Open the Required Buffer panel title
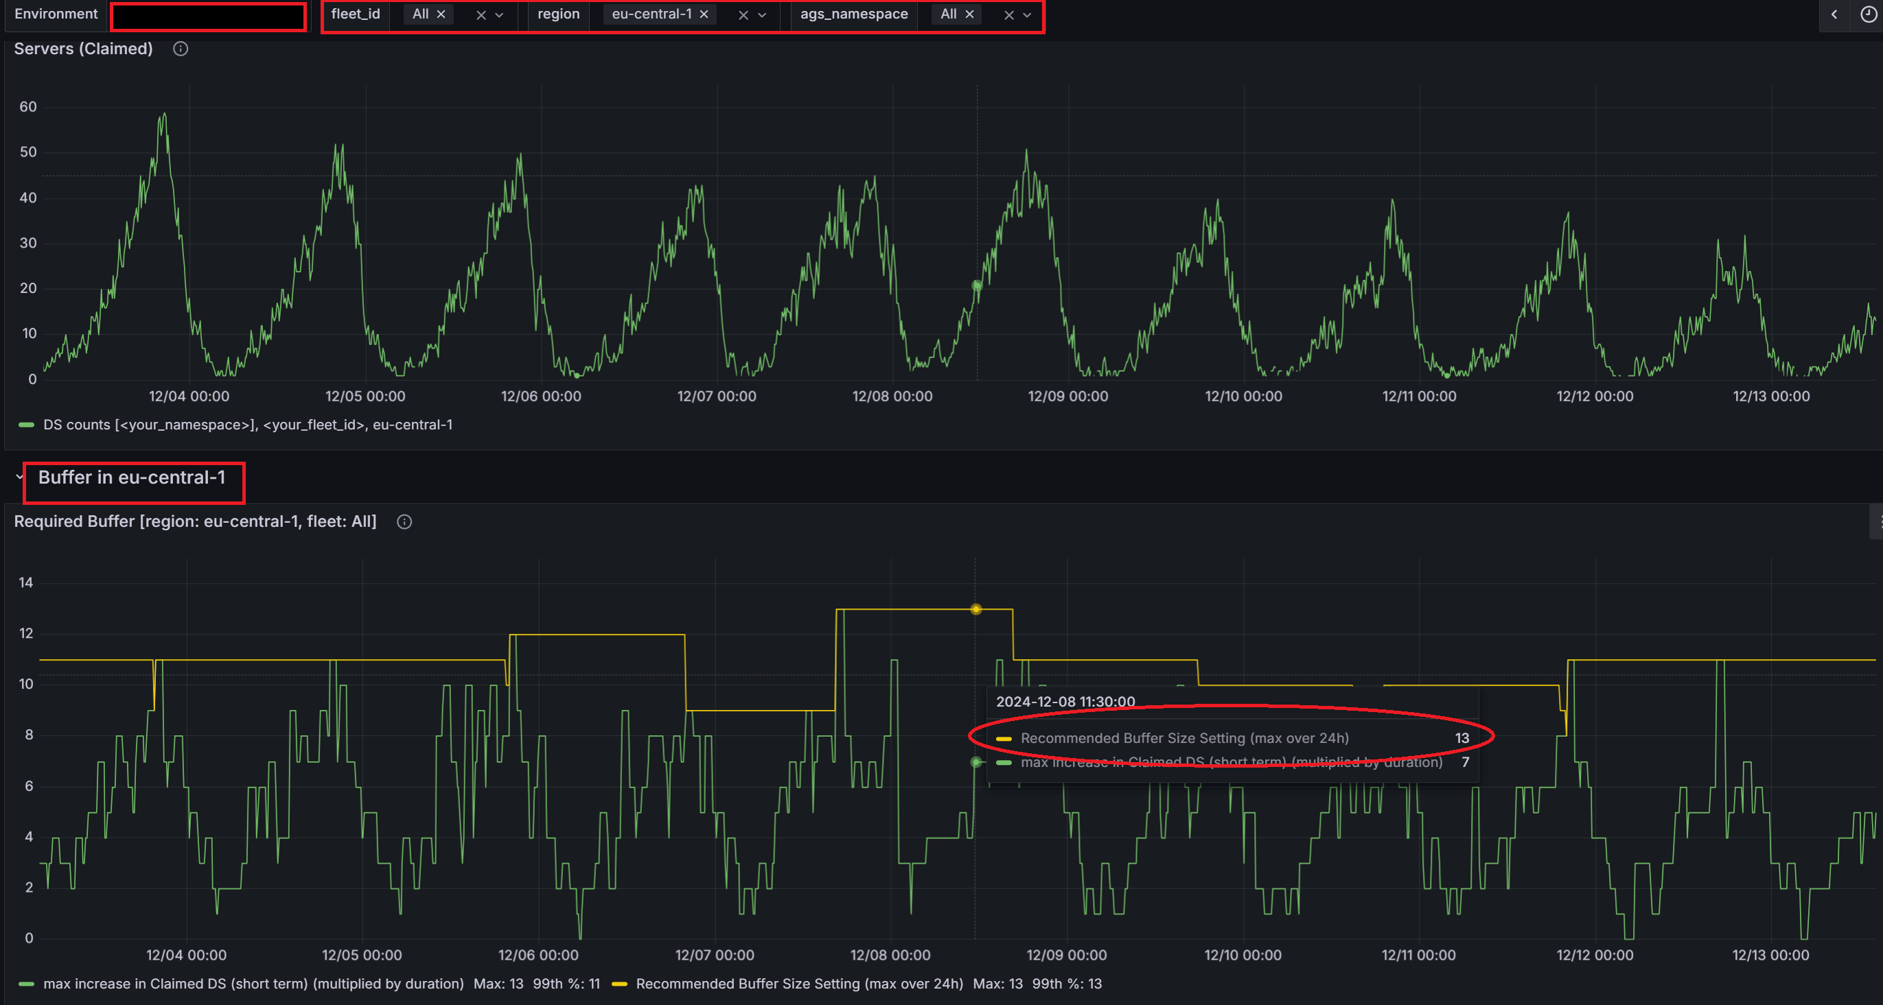The height and width of the screenshot is (1005, 1883). (x=195, y=521)
